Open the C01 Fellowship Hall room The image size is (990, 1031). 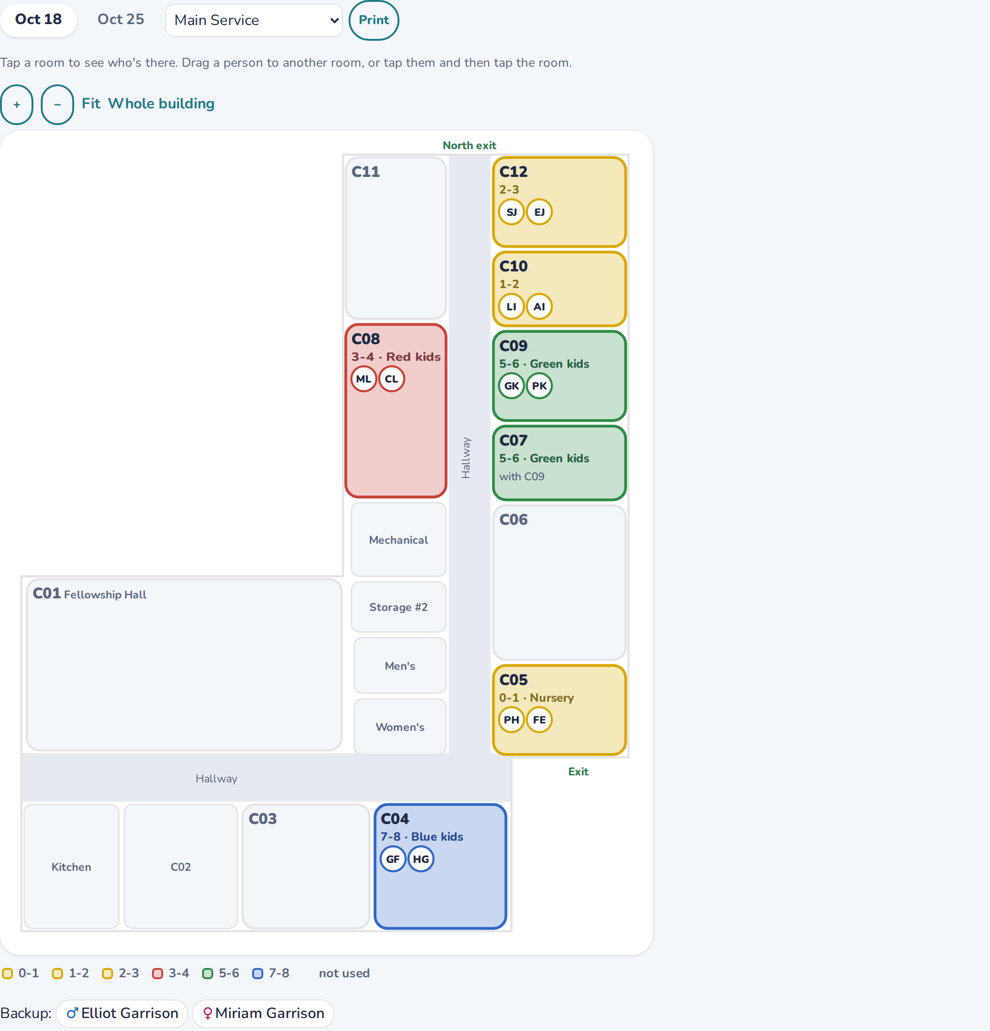pos(184,665)
